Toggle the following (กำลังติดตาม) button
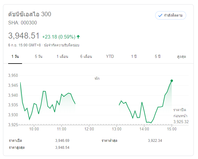 171,15
